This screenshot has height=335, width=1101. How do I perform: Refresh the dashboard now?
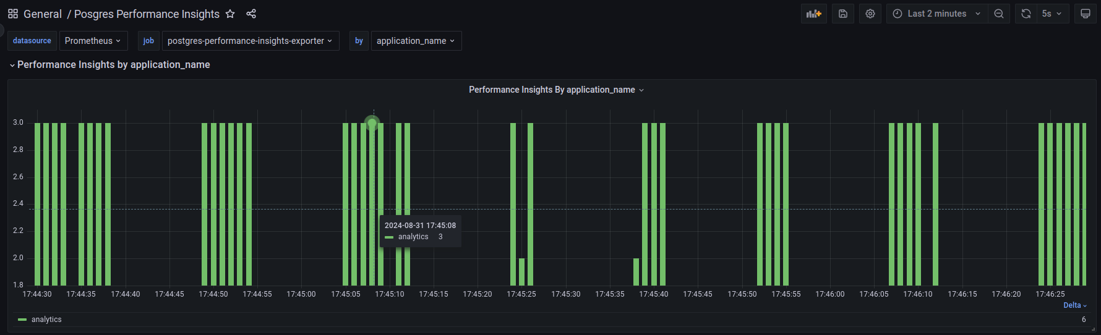(x=1026, y=14)
